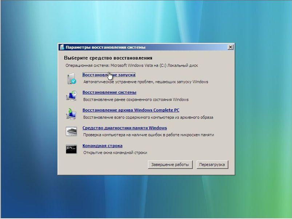Click the System Restore clock-and-monitor icon
The height and width of the screenshot is (219, 292).
(71, 96)
